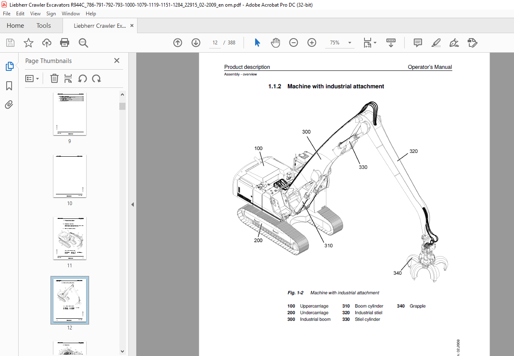514x356 pixels.
Task: Open the Bookmarks panel
Action: 9,86
